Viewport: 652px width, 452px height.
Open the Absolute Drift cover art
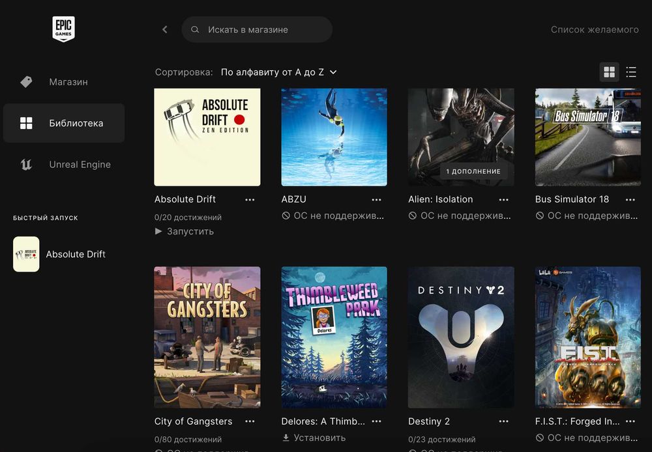click(x=207, y=137)
